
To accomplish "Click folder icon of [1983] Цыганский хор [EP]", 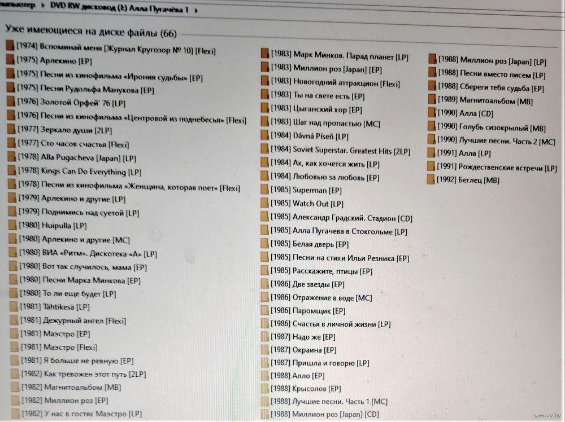I will click(x=265, y=108).
